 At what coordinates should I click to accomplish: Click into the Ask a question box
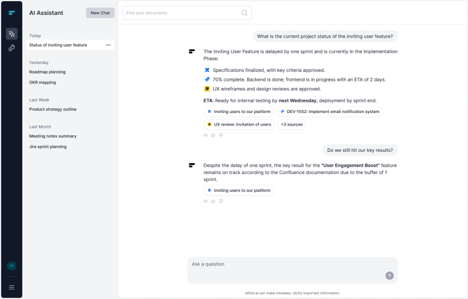pos(292,270)
